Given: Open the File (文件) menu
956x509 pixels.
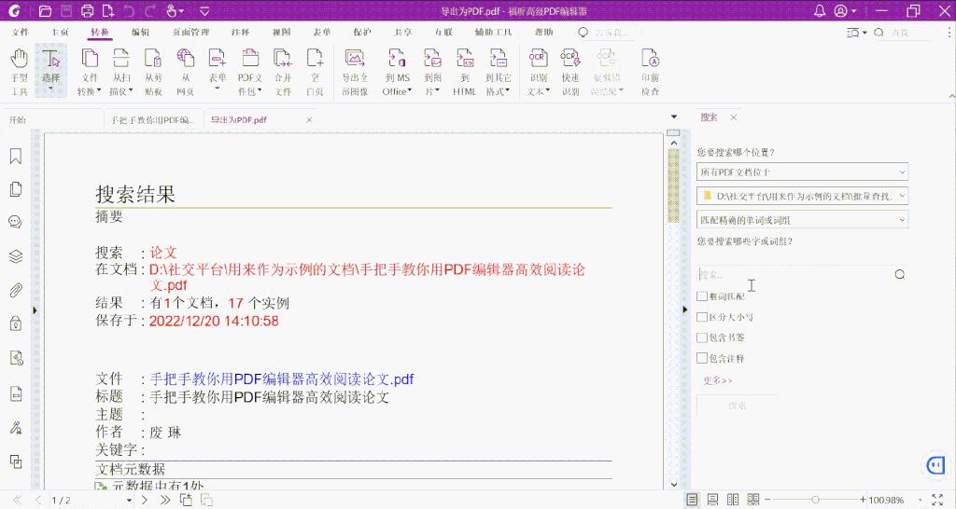Looking at the screenshot, I should point(20,32).
